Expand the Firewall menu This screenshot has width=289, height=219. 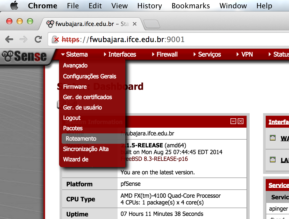(165, 54)
